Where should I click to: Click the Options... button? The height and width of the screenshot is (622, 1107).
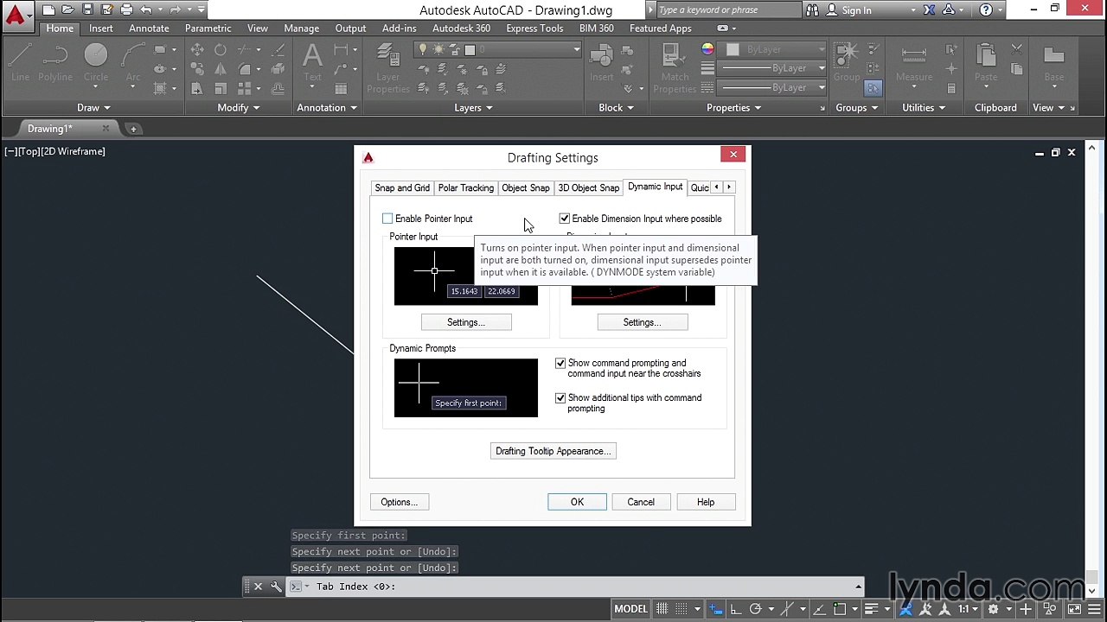click(400, 502)
